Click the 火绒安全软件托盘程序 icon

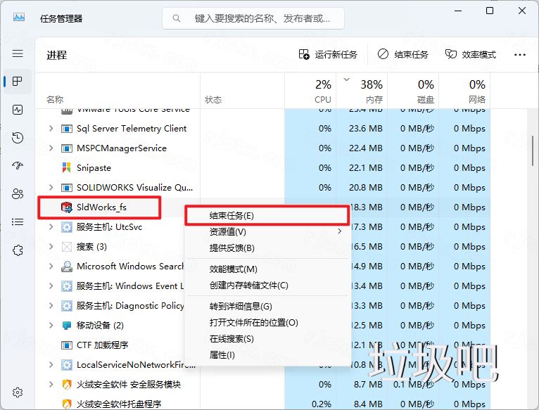pos(66,404)
